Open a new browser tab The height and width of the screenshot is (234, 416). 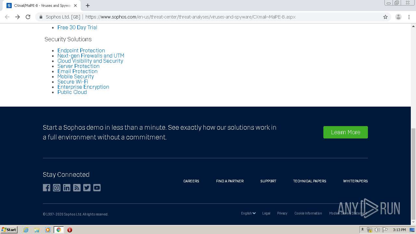88,6
